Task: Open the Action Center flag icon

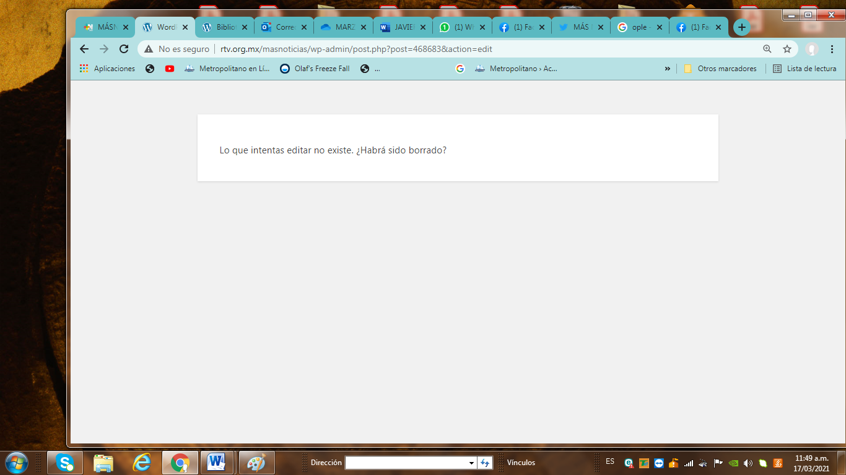Action: tap(718, 463)
